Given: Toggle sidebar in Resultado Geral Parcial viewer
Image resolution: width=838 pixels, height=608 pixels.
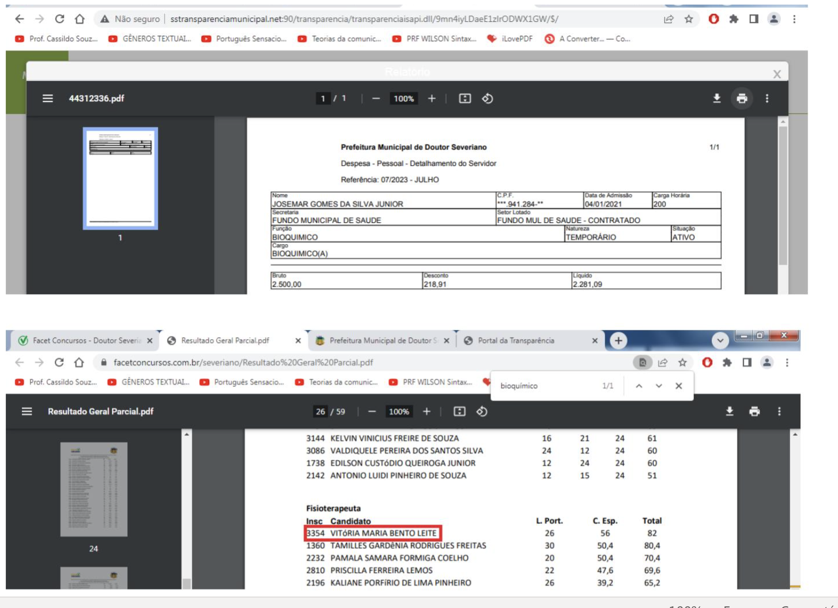Looking at the screenshot, I should pos(27,411).
